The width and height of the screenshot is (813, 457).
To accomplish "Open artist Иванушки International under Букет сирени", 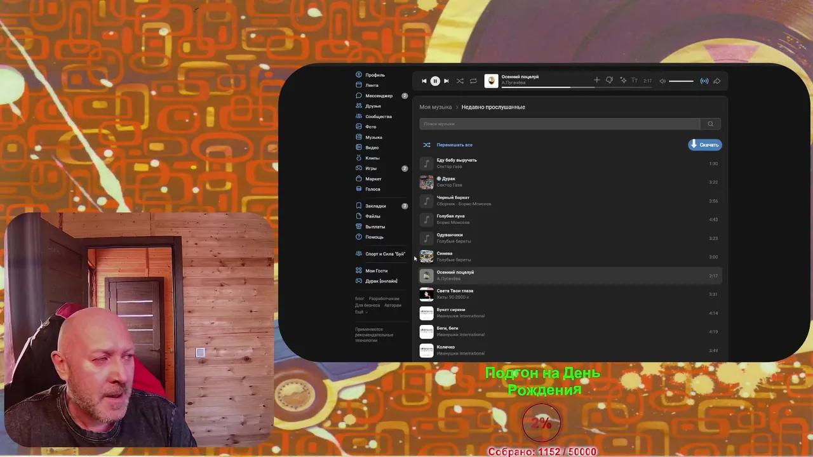I will coord(460,316).
